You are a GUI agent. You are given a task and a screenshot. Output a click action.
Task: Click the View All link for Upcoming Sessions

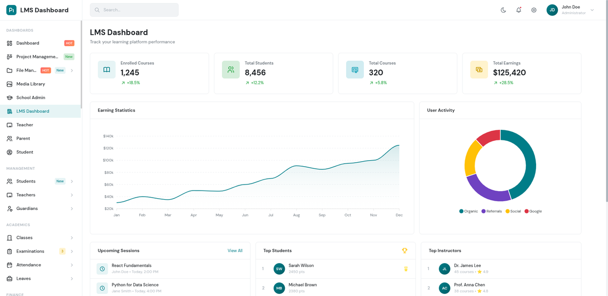[235, 250]
